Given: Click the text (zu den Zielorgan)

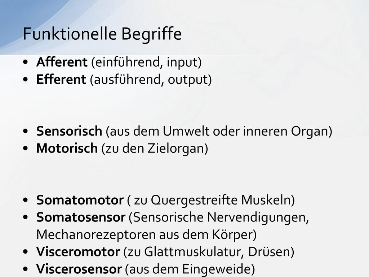Looking at the screenshot, I should click(155, 149).
